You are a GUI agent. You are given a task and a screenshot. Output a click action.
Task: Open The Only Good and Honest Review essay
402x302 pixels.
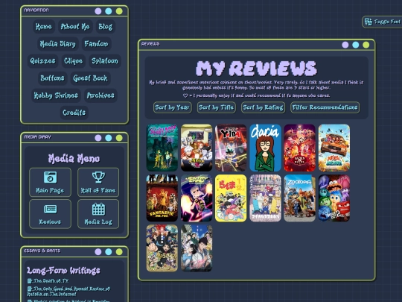[68, 292]
